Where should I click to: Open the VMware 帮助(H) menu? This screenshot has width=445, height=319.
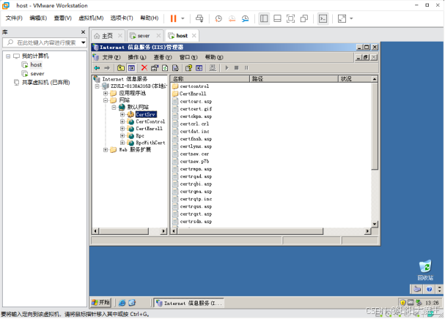tap(150, 18)
